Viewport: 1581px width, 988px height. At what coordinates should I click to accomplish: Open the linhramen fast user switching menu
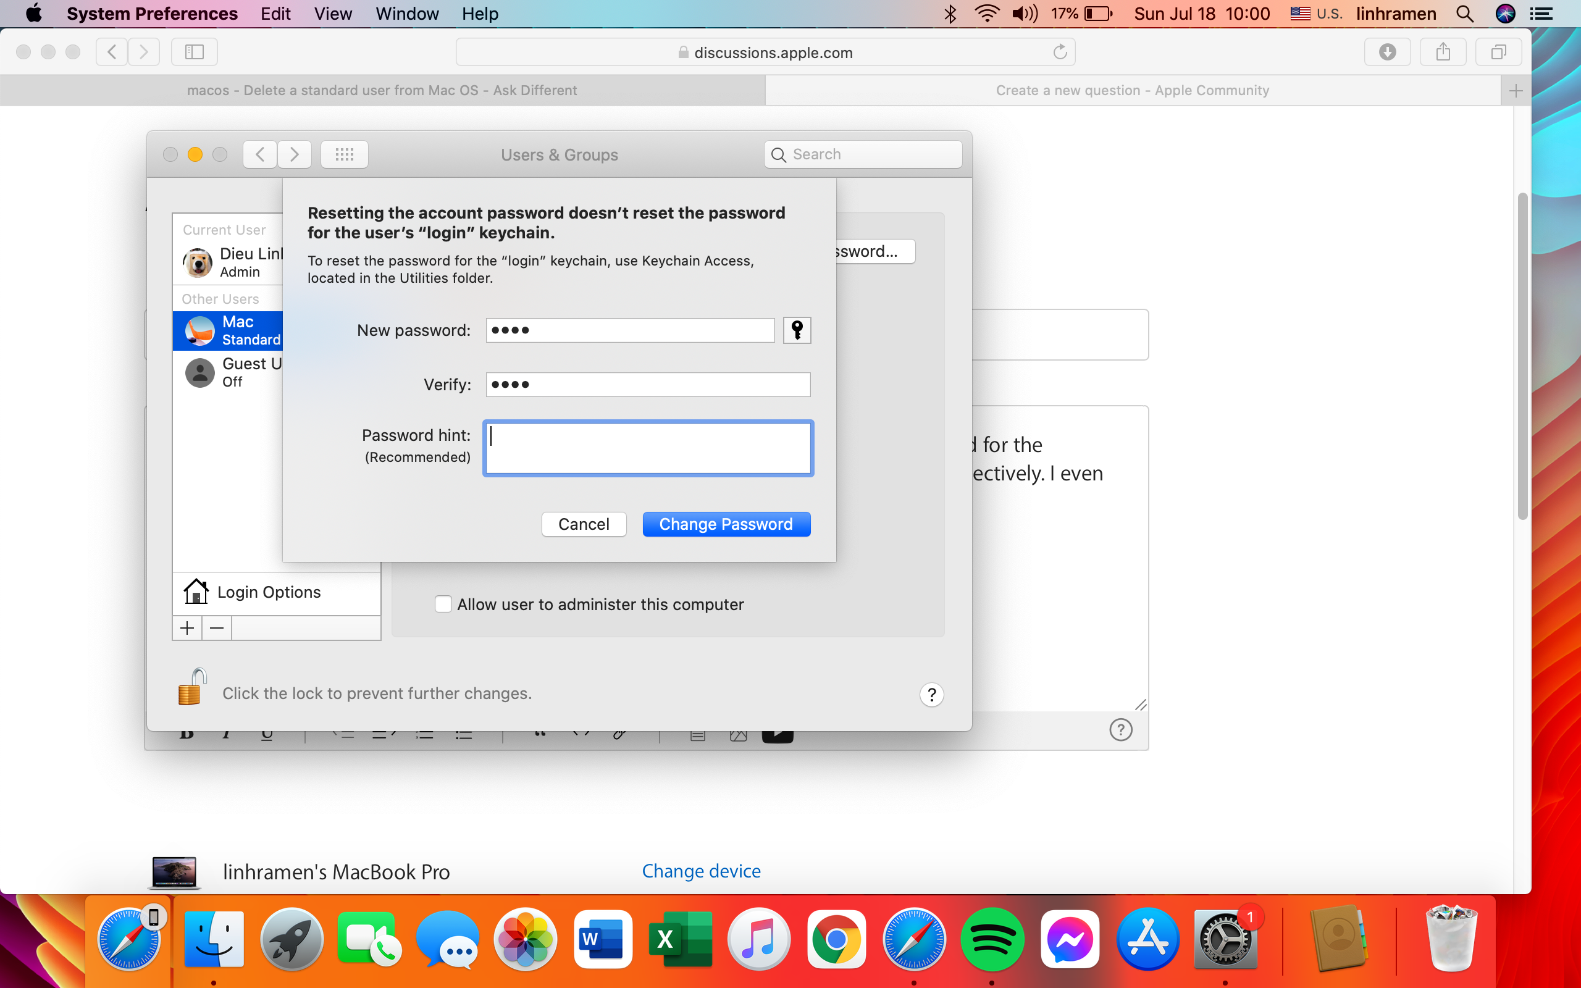pos(1397,13)
